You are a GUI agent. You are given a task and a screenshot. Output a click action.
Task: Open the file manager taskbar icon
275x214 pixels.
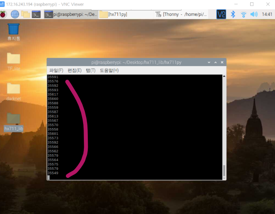(x=25, y=14)
